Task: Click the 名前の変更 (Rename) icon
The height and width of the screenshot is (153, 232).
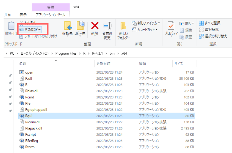Action: pos(107,25)
